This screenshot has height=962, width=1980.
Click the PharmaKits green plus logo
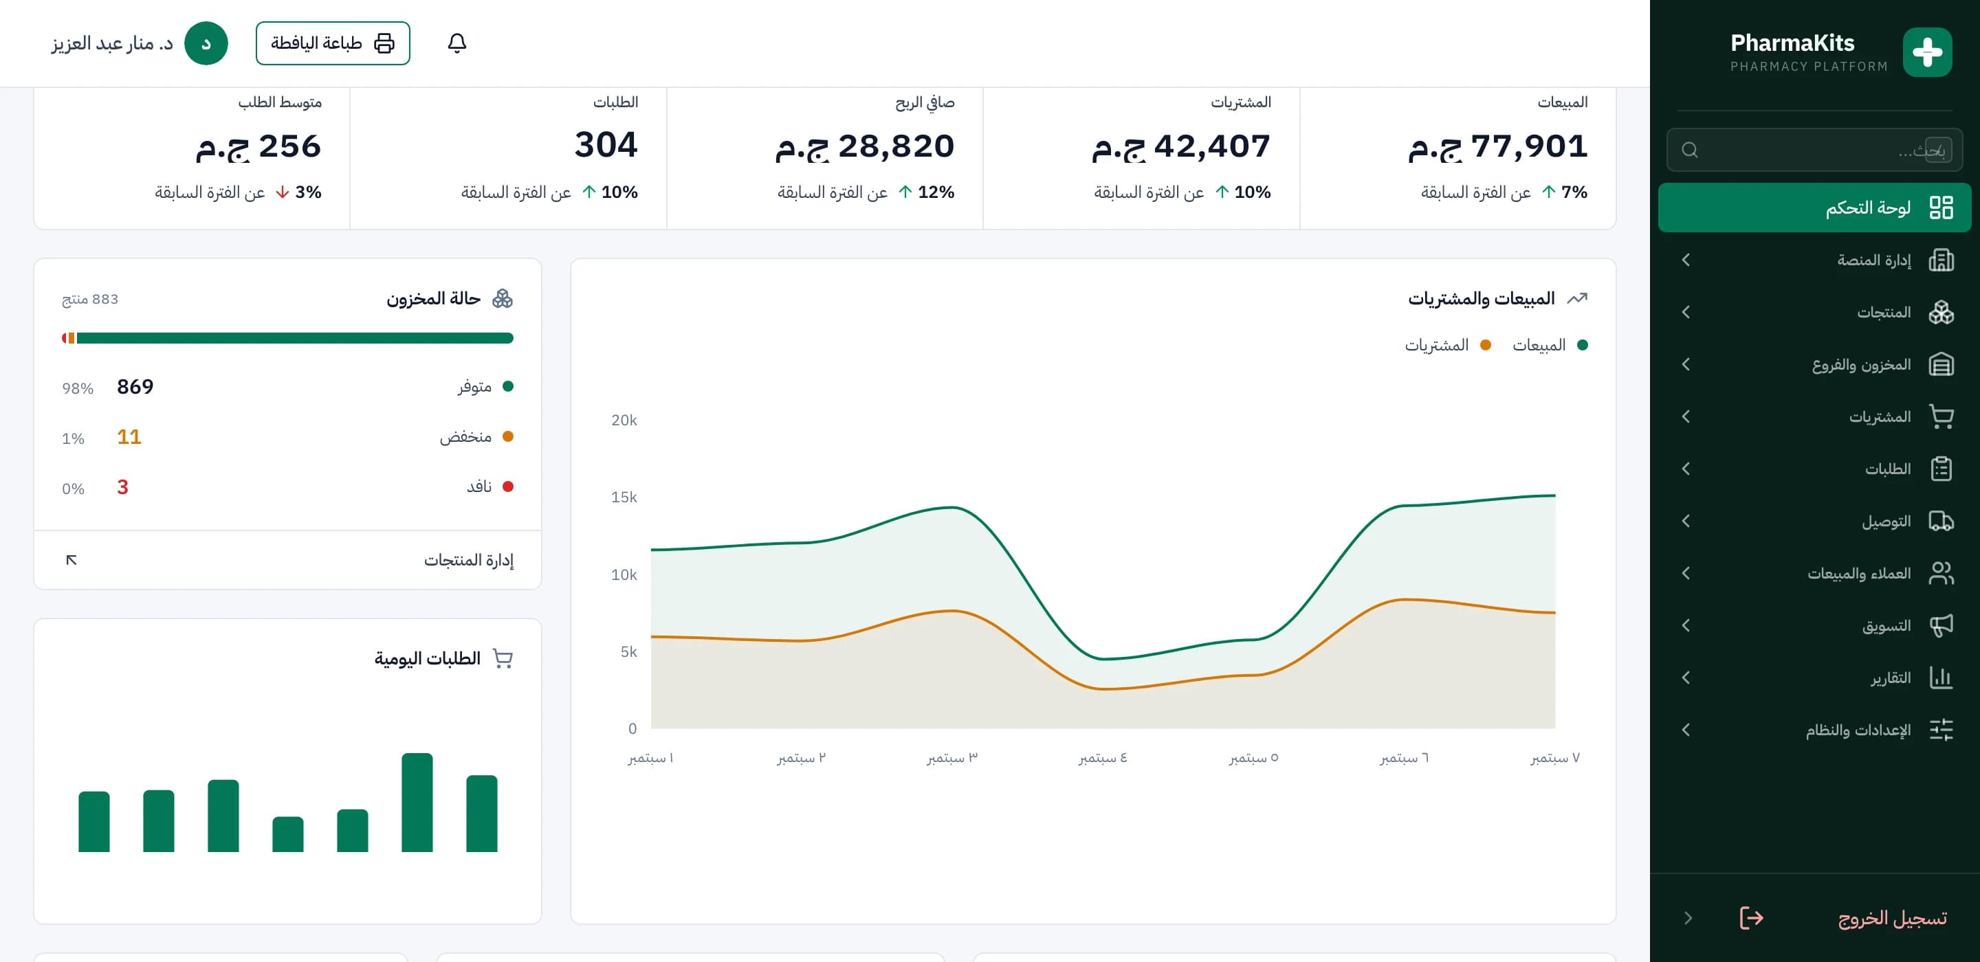1927,52
